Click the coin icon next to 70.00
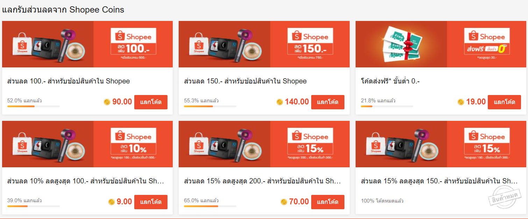Screen dimensions: 528x219 pyautogui.click(x=284, y=202)
